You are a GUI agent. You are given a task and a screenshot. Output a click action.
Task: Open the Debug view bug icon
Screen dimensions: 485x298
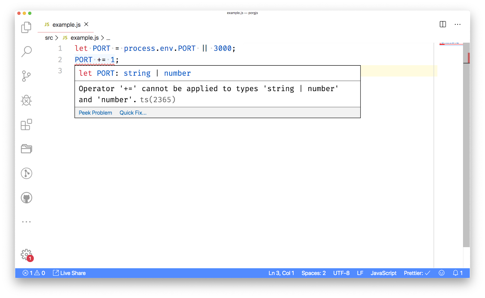(26, 100)
